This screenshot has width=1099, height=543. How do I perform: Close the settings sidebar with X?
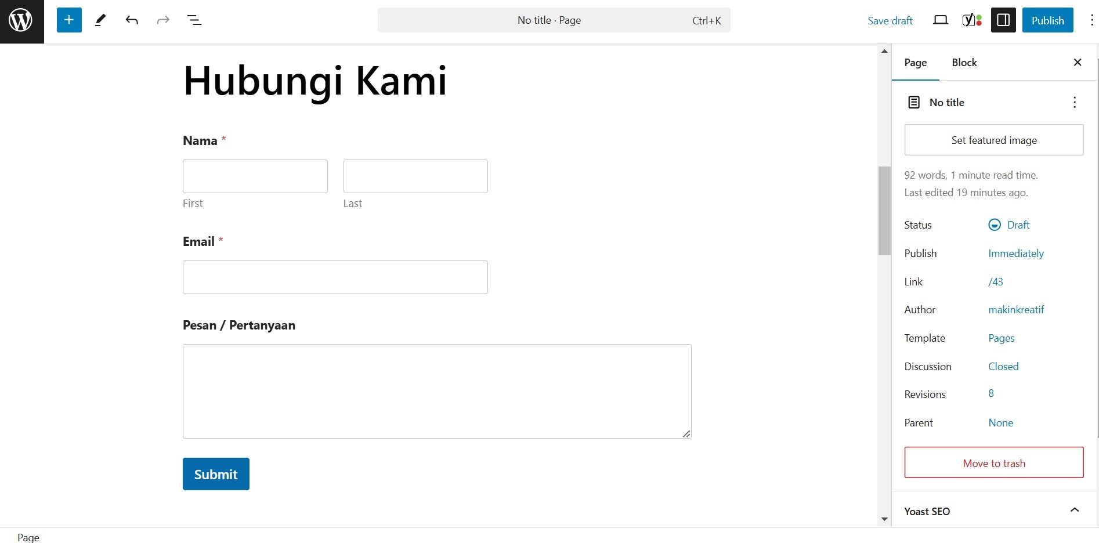(x=1078, y=62)
